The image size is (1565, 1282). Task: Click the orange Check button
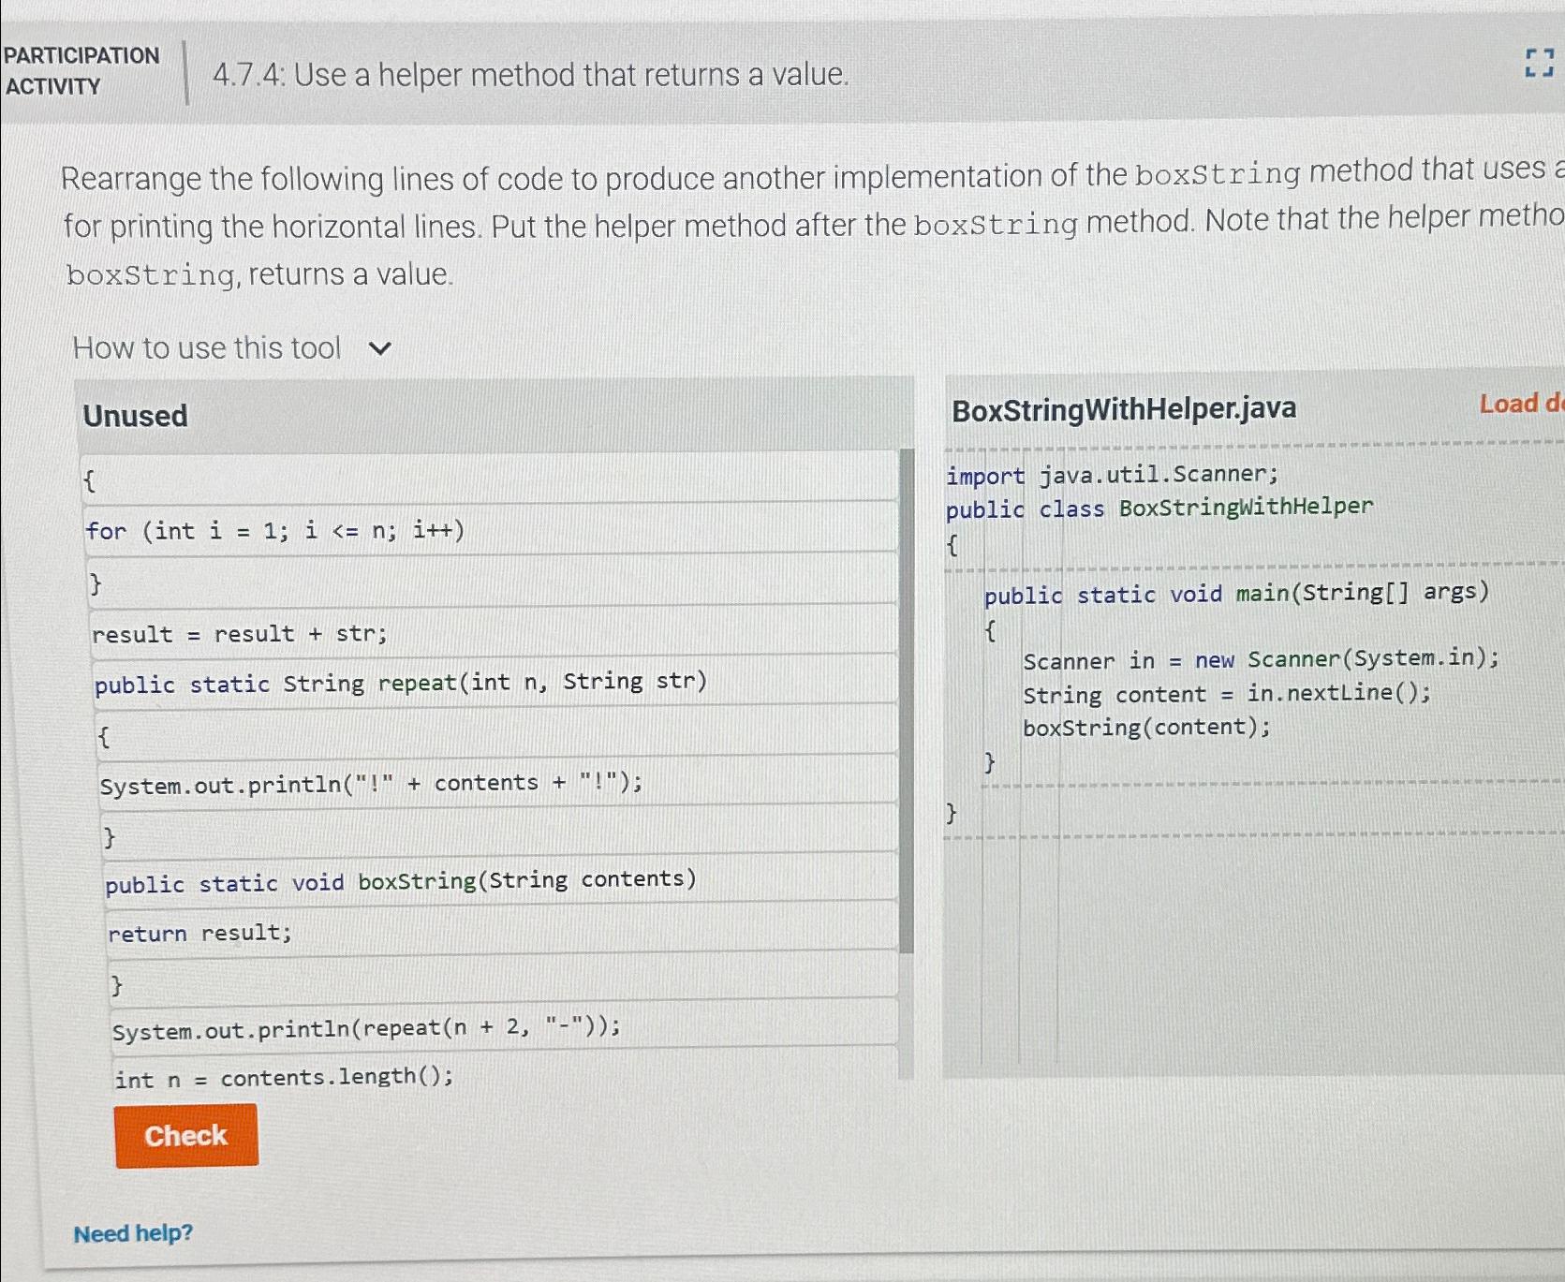coord(186,1136)
